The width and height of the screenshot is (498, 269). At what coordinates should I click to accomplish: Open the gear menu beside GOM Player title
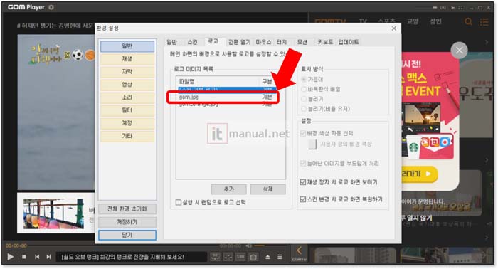tap(51, 7)
